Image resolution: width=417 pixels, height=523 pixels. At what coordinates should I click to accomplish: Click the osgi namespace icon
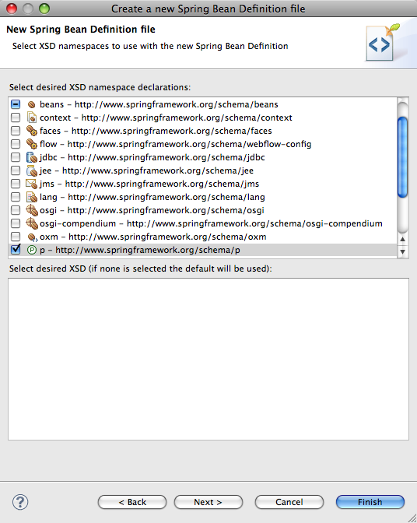[x=32, y=210]
